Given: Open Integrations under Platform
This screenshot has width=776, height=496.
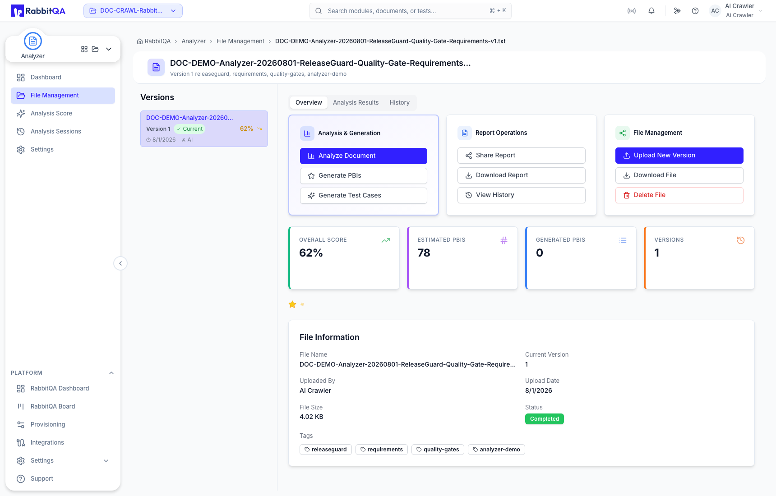Looking at the screenshot, I should point(63,443).
